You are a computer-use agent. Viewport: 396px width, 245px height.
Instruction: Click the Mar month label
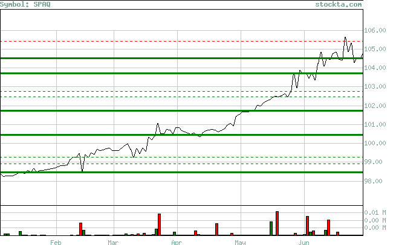pyautogui.click(x=113, y=243)
